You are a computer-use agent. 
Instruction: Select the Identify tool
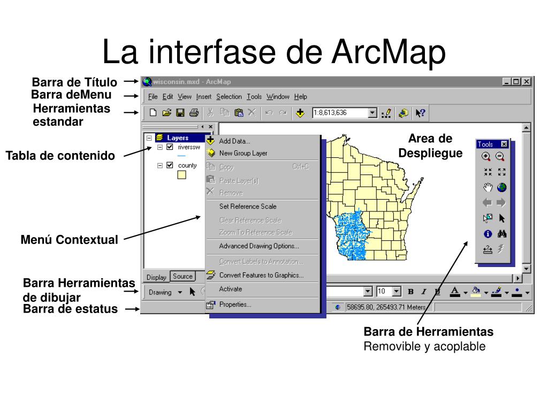click(488, 234)
